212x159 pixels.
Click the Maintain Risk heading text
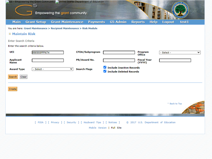(x=24, y=34)
